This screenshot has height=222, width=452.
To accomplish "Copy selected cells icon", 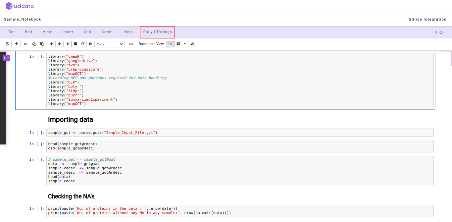I will pos(34,44).
